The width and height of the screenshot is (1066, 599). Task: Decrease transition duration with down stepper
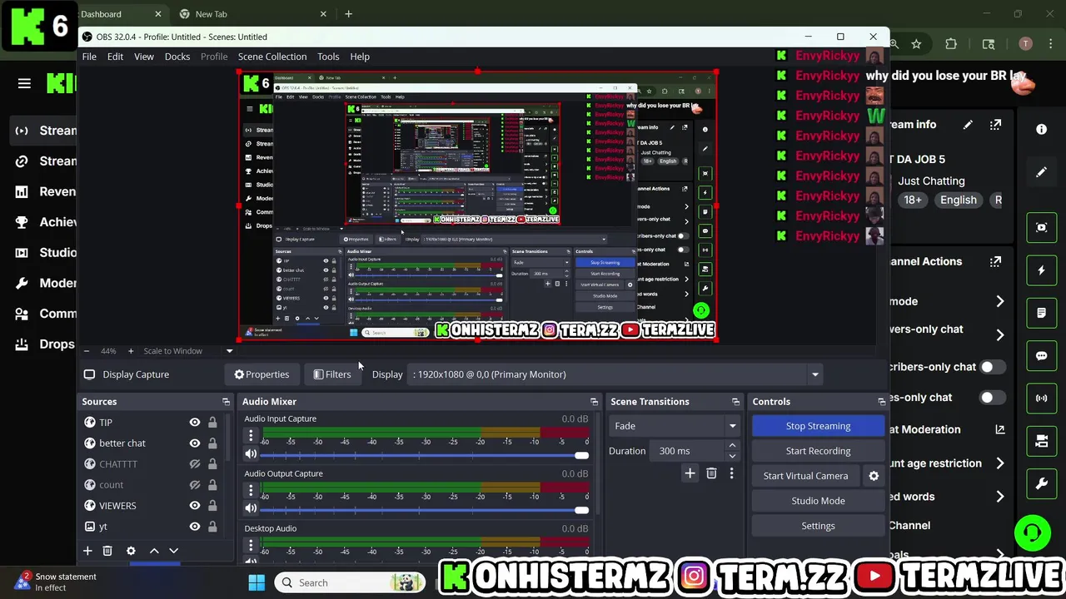pyautogui.click(x=732, y=456)
